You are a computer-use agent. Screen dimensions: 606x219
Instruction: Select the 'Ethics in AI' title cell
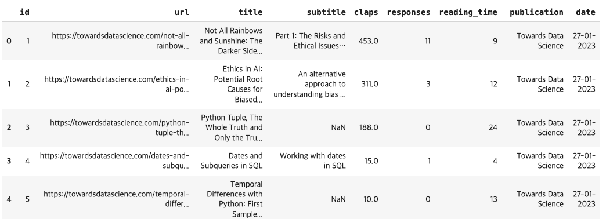(238, 84)
